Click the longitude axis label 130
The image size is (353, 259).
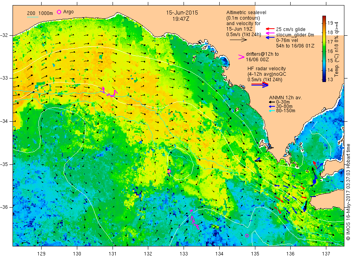[77, 254]
